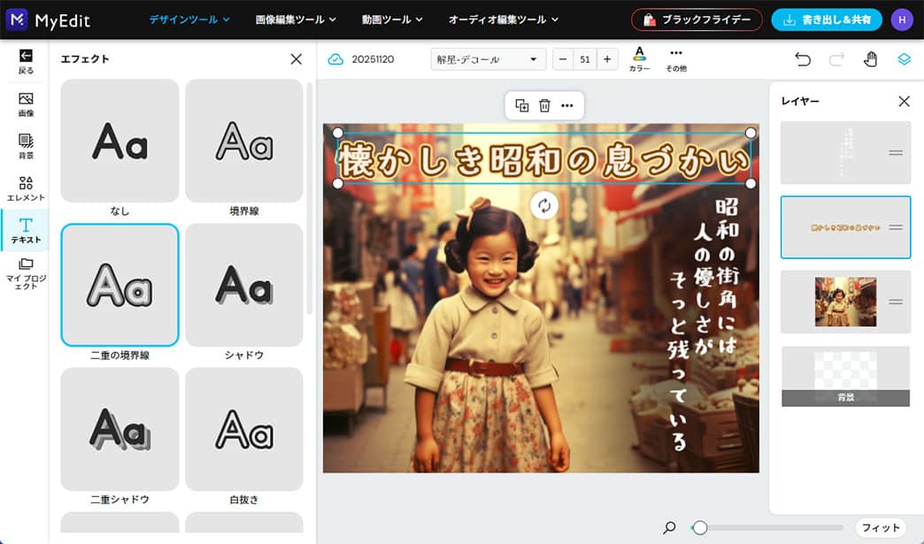Click the project name 20251120
The height and width of the screenshot is (544, 924).
(x=373, y=59)
